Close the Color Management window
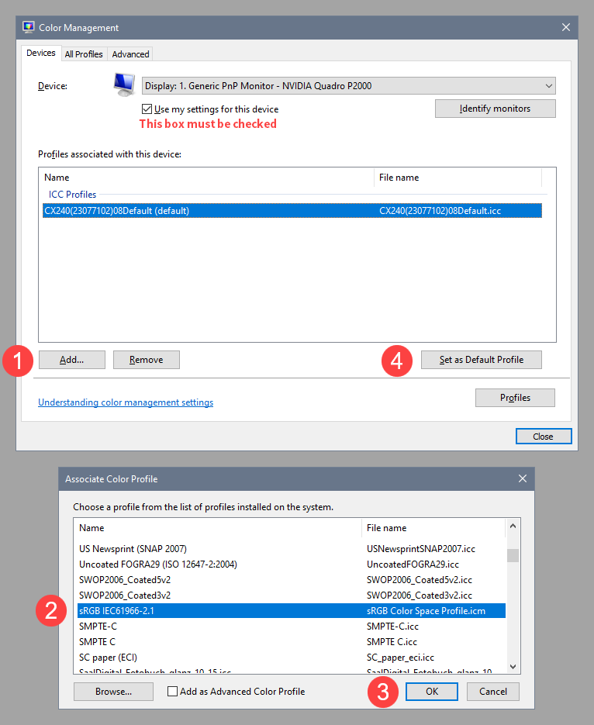This screenshot has width=594, height=725. tap(566, 27)
